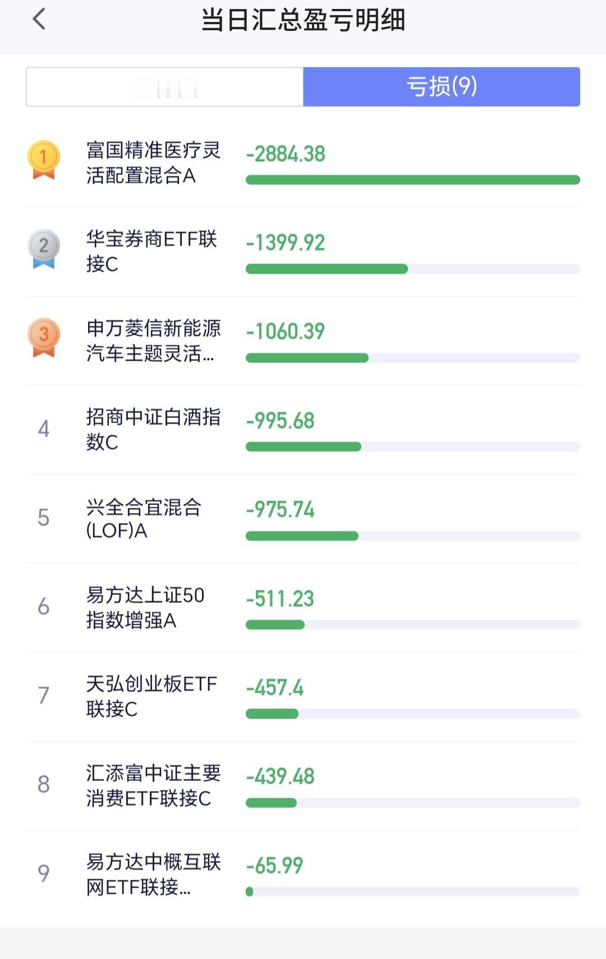Click the -511.23 loss amount
Viewport: 606px width, 959px height.
280,599
